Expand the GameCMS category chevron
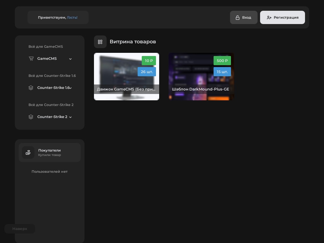Viewport: 324px width, 243px height. pyautogui.click(x=70, y=59)
